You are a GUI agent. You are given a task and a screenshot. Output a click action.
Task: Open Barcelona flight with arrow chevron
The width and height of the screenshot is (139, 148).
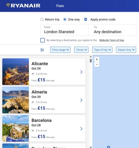click(81, 128)
